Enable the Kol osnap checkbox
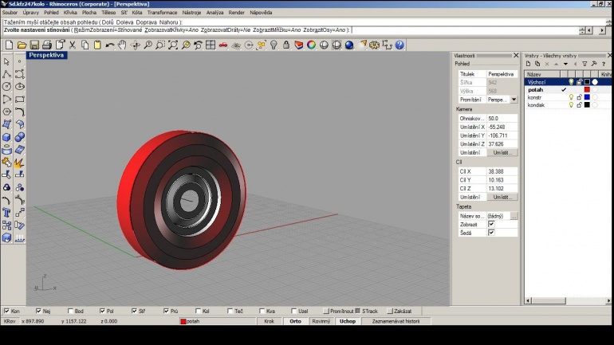The height and width of the screenshot is (345, 614). (198, 311)
